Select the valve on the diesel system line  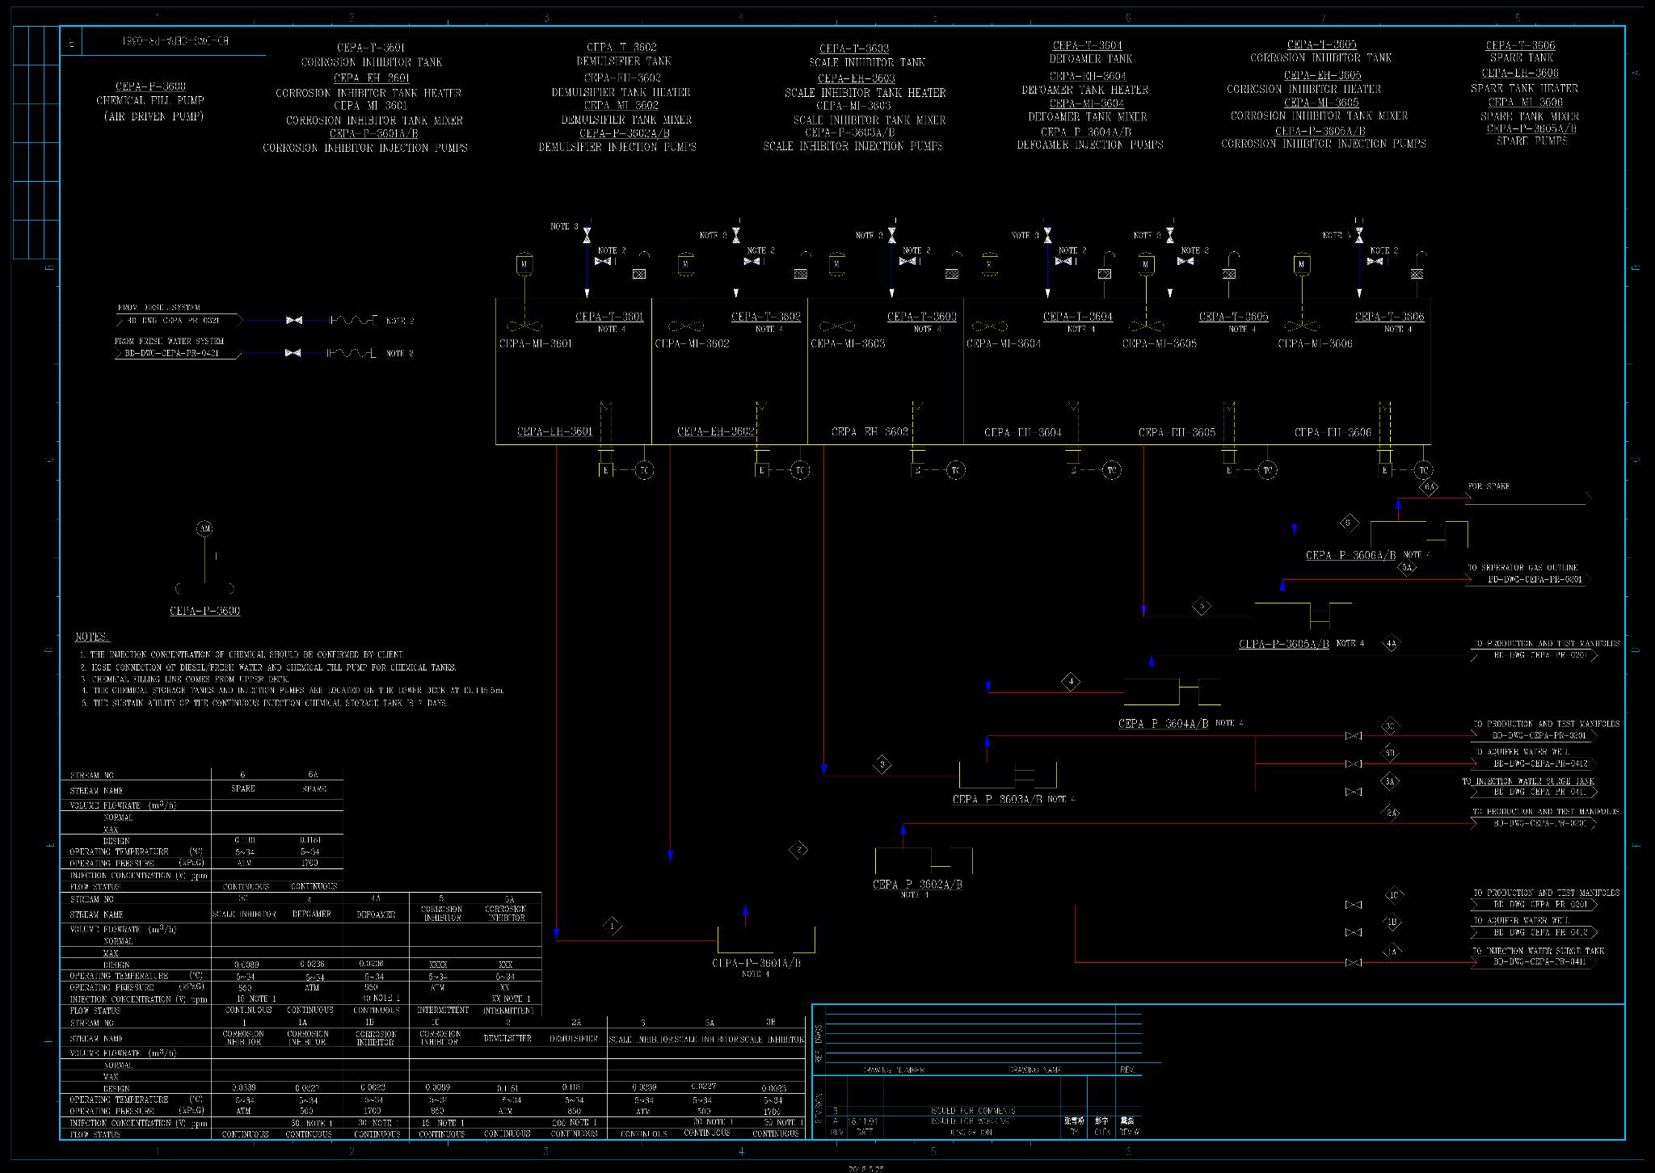pos(294,321)
